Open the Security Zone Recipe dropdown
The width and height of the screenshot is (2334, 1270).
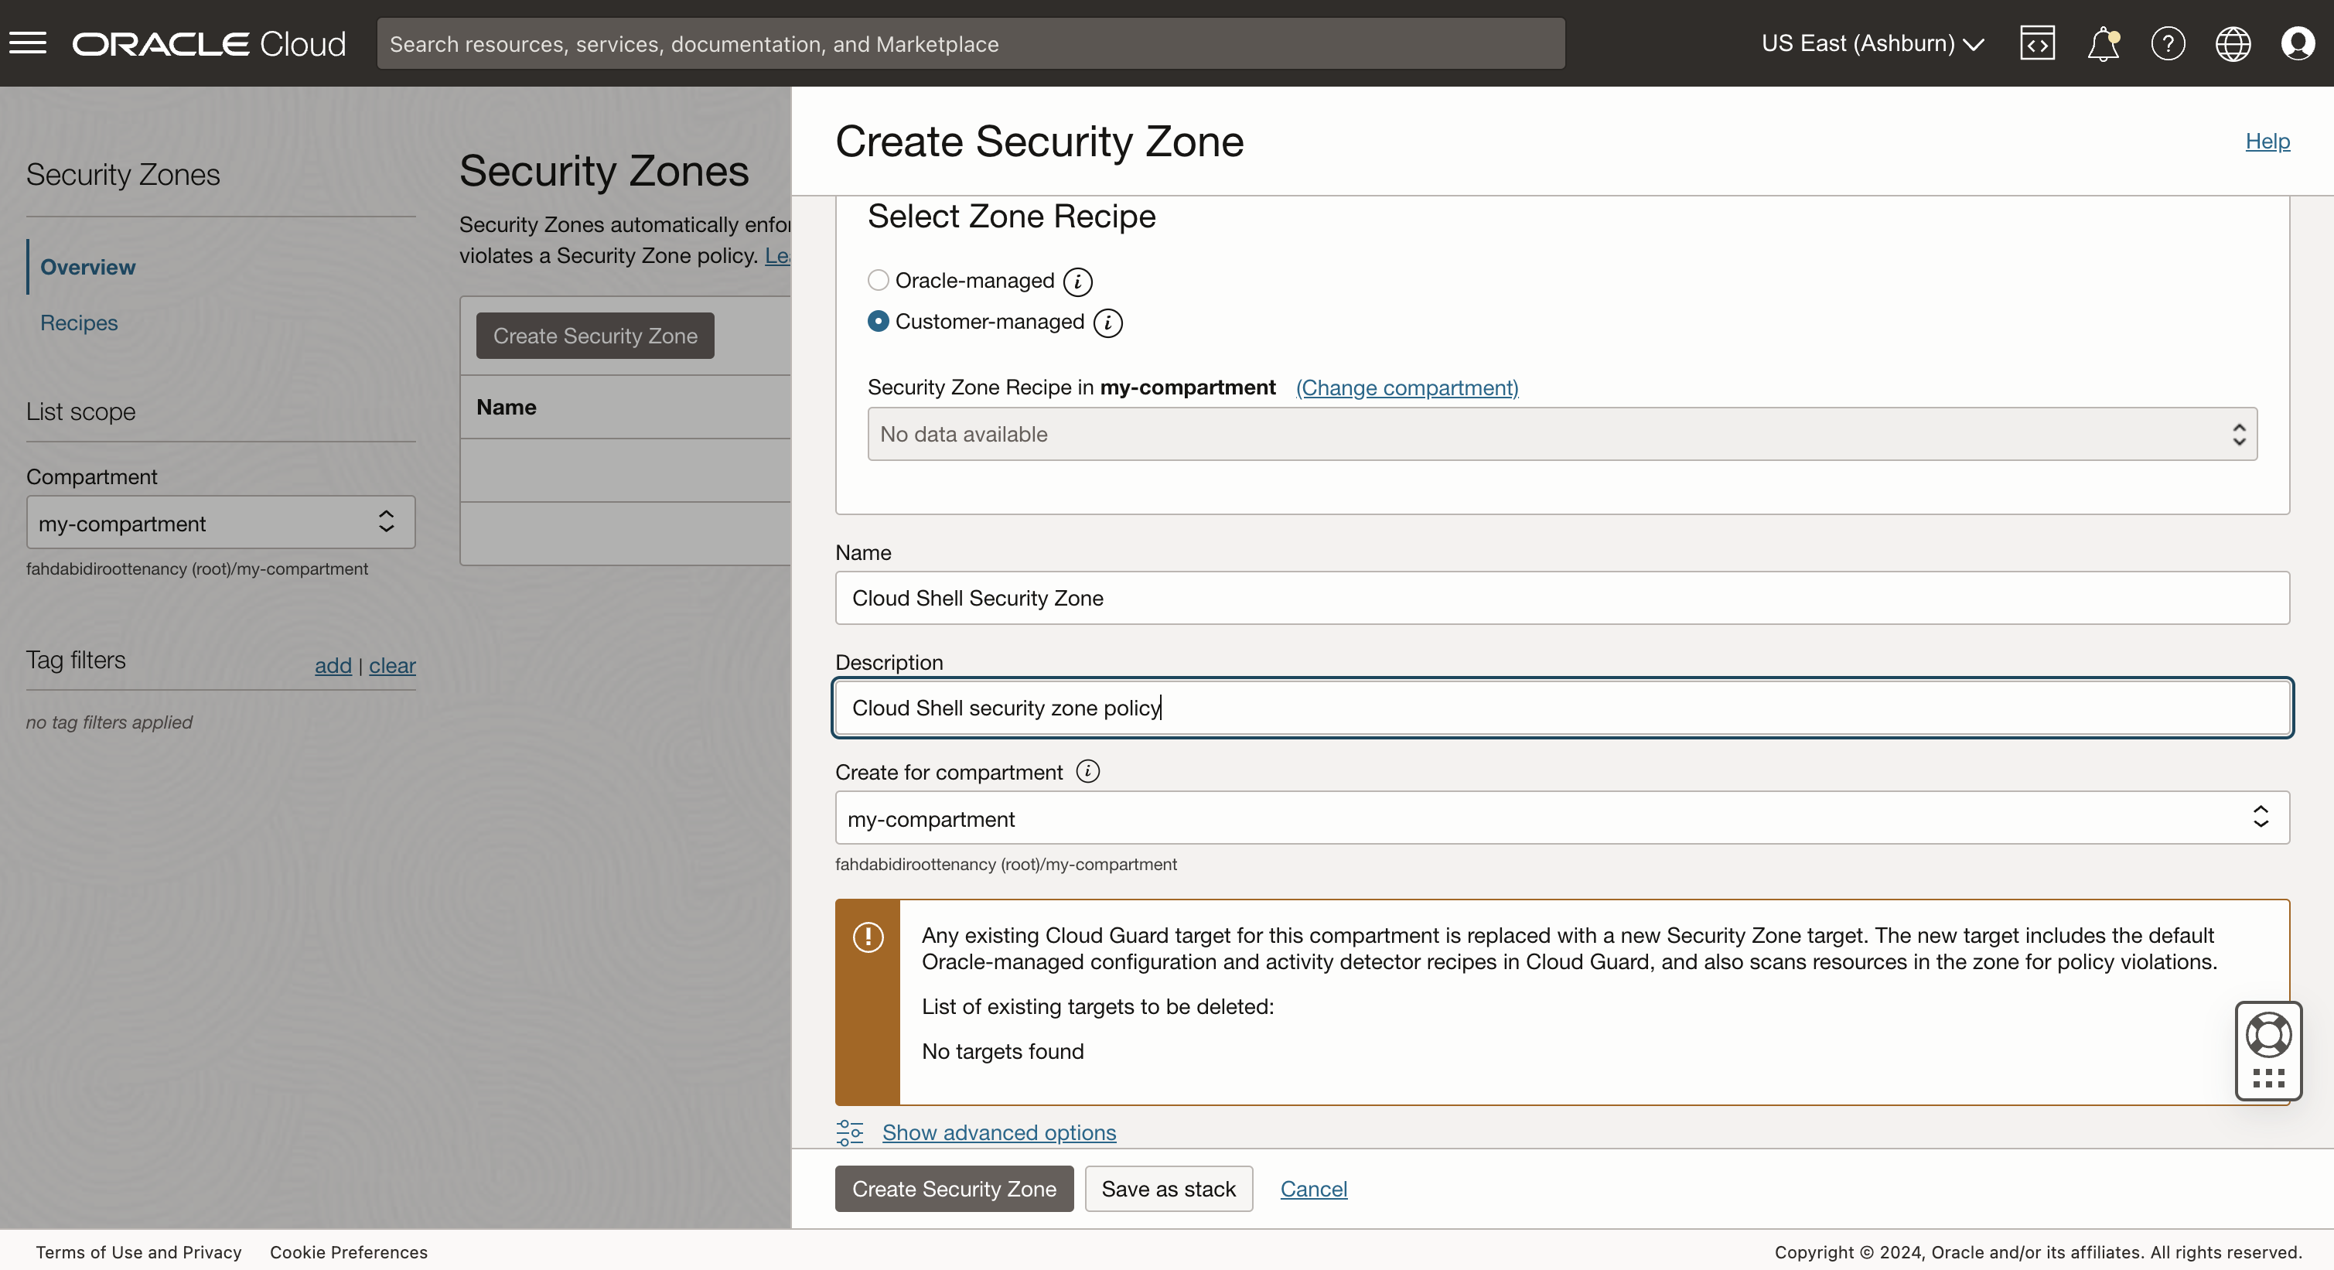point(1561,434)
